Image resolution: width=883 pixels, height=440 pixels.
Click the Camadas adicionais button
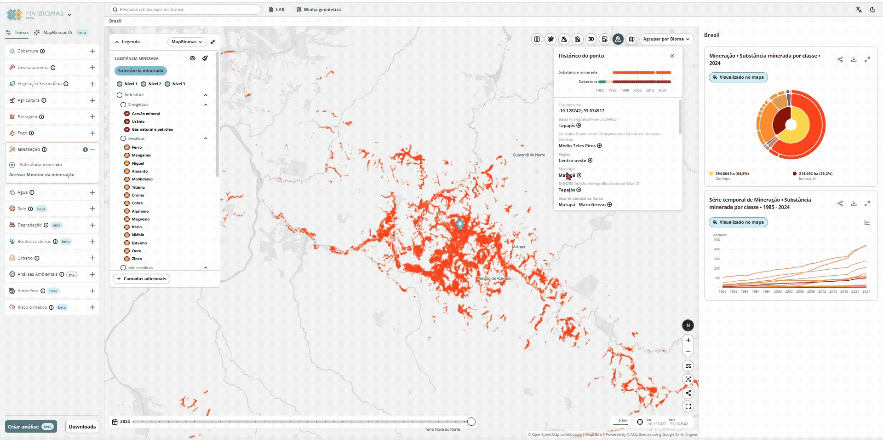tap(141, 279)
